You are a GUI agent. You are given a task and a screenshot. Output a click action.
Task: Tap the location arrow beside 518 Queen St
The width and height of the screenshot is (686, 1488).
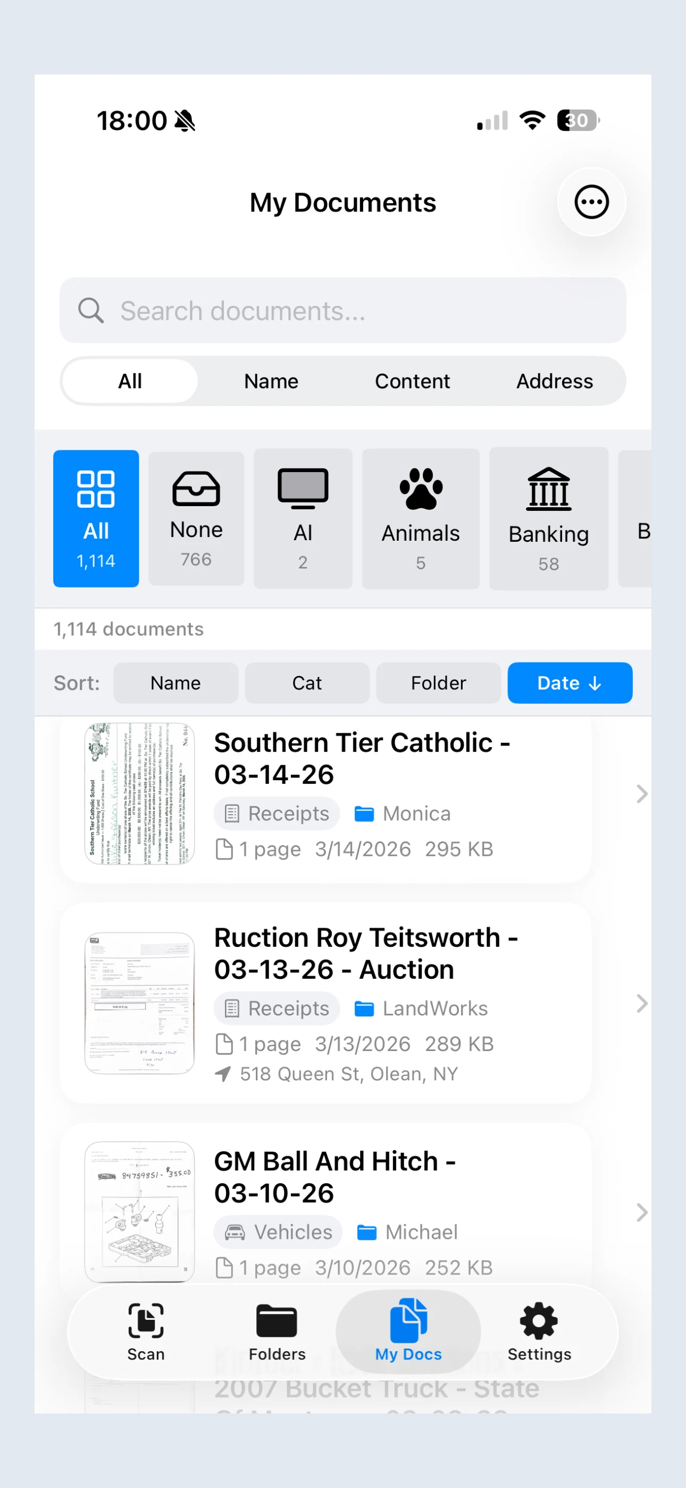click(x=223, y=1074)
